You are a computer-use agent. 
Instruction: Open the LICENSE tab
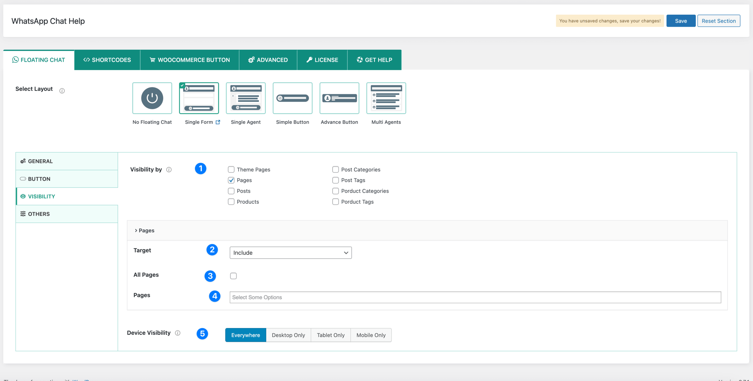(x=322, y=60)
